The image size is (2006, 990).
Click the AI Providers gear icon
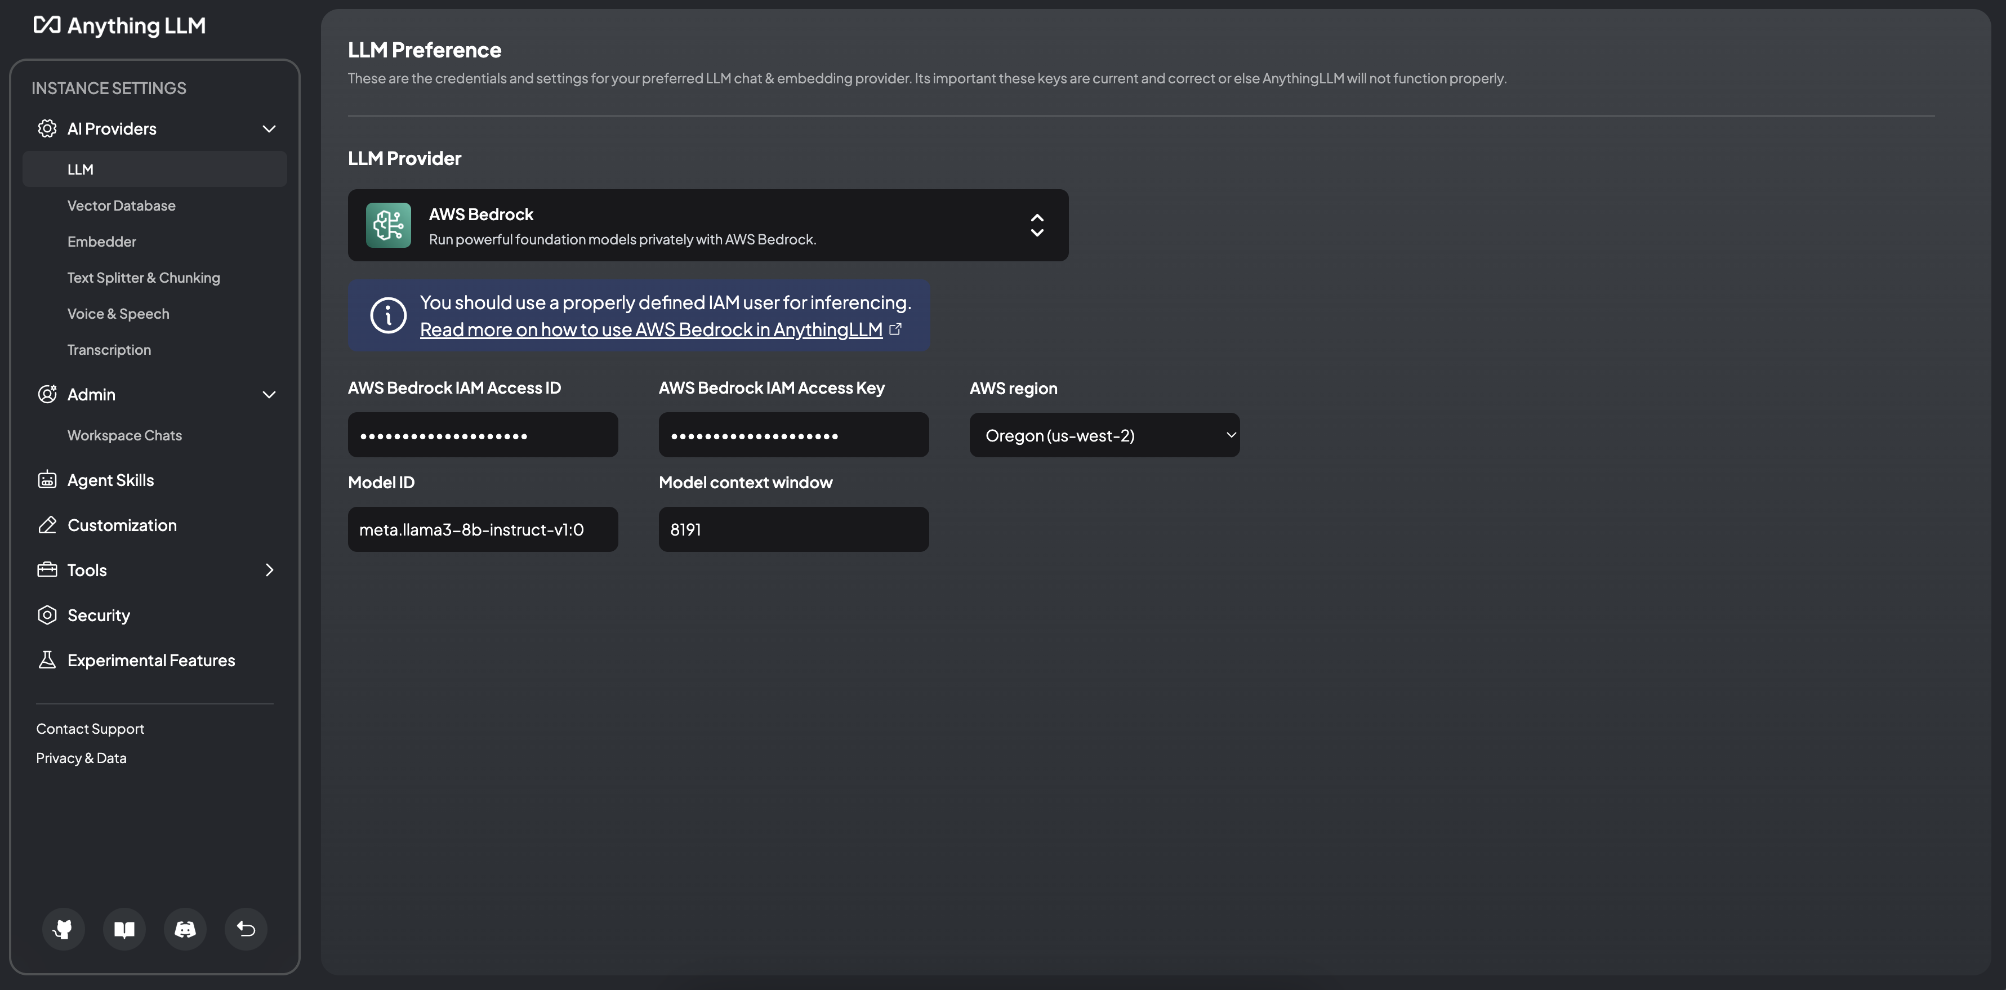[x=47, y=128]
